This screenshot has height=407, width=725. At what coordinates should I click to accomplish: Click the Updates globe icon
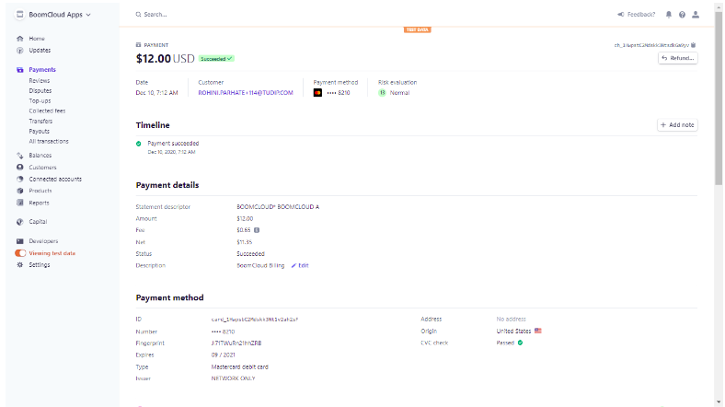point(20,51)
